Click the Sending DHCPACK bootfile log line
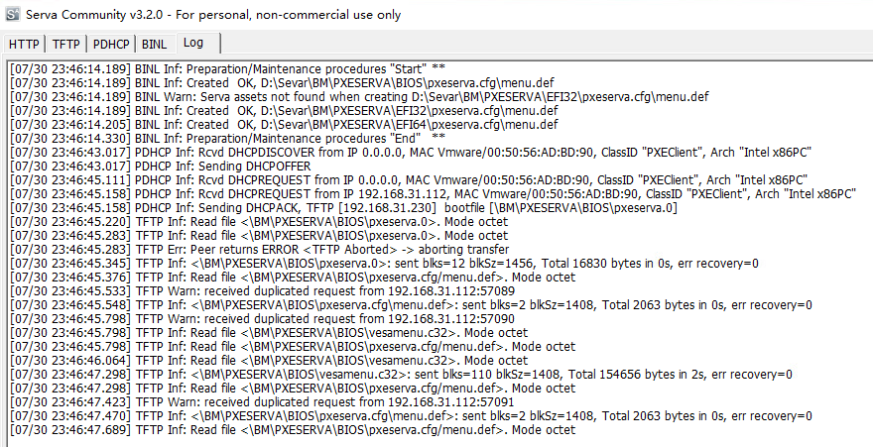The image size is (873, 447). click(x=343, y=208)
